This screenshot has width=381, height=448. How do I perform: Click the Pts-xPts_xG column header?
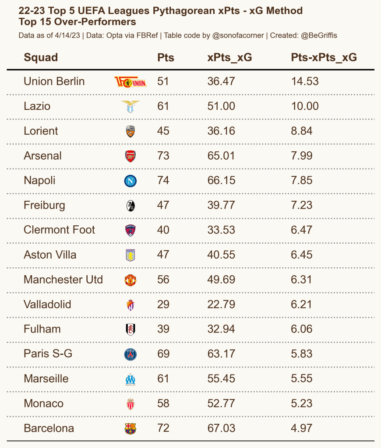click(324, 58)
